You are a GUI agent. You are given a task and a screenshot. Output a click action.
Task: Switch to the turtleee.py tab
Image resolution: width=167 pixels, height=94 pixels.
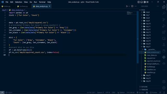pyautogui.click(x=24, y=6)
